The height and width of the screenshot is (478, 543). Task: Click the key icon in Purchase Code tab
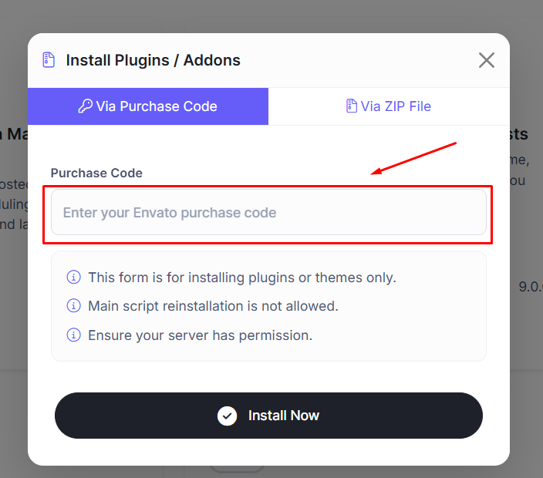click(85, 106)
